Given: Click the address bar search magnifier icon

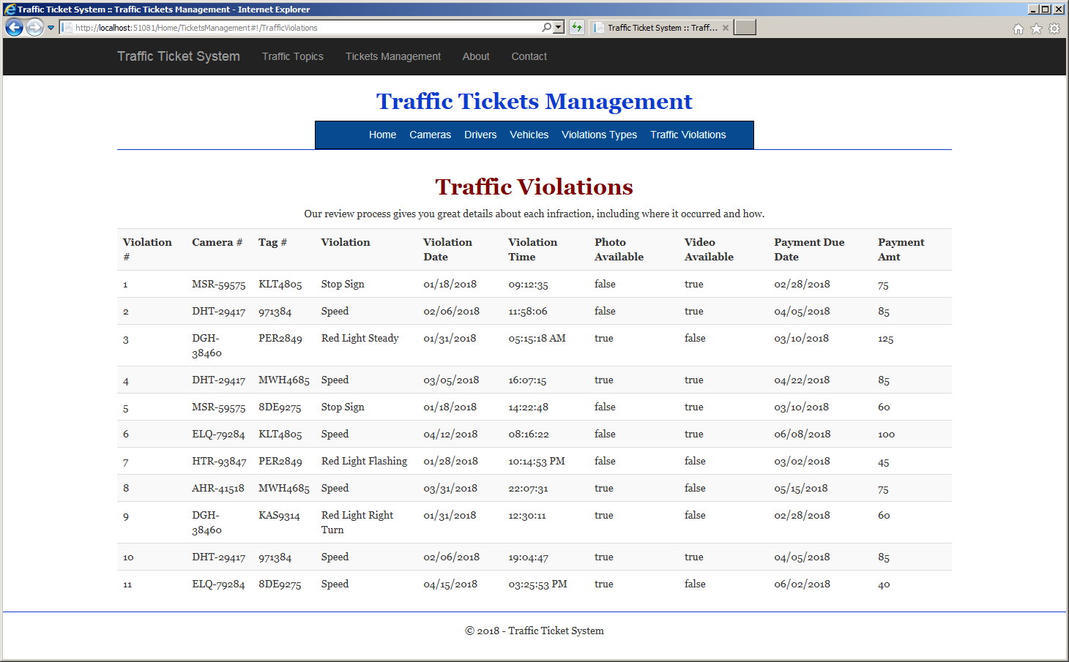Looking at the screenshot, I should [546, 27].
